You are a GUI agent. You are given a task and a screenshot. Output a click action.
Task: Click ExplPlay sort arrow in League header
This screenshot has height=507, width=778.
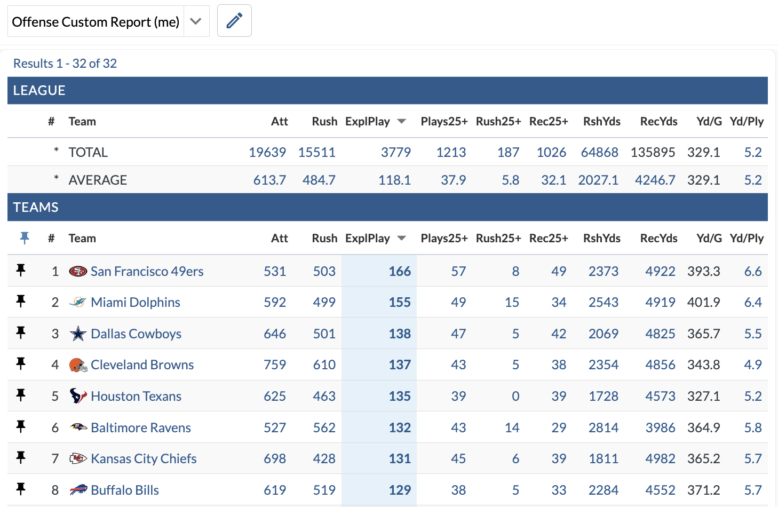(402, 121)
